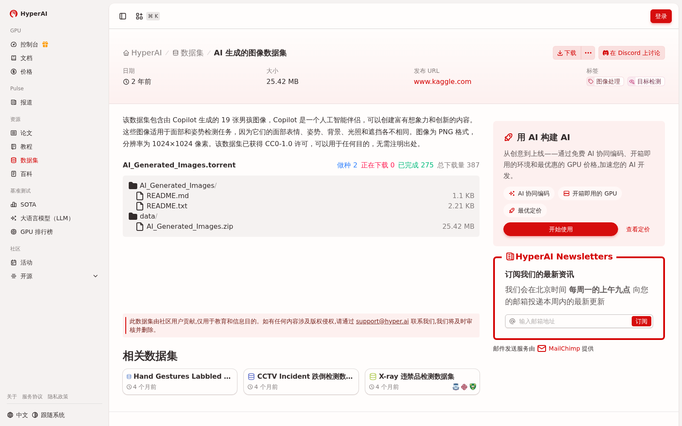Click the 登录 button
This screenshot has height=426, width=682.
[x=661, y=16]
